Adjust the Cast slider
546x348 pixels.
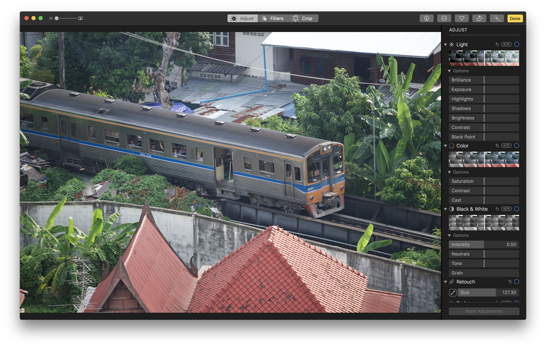(484, 200)
